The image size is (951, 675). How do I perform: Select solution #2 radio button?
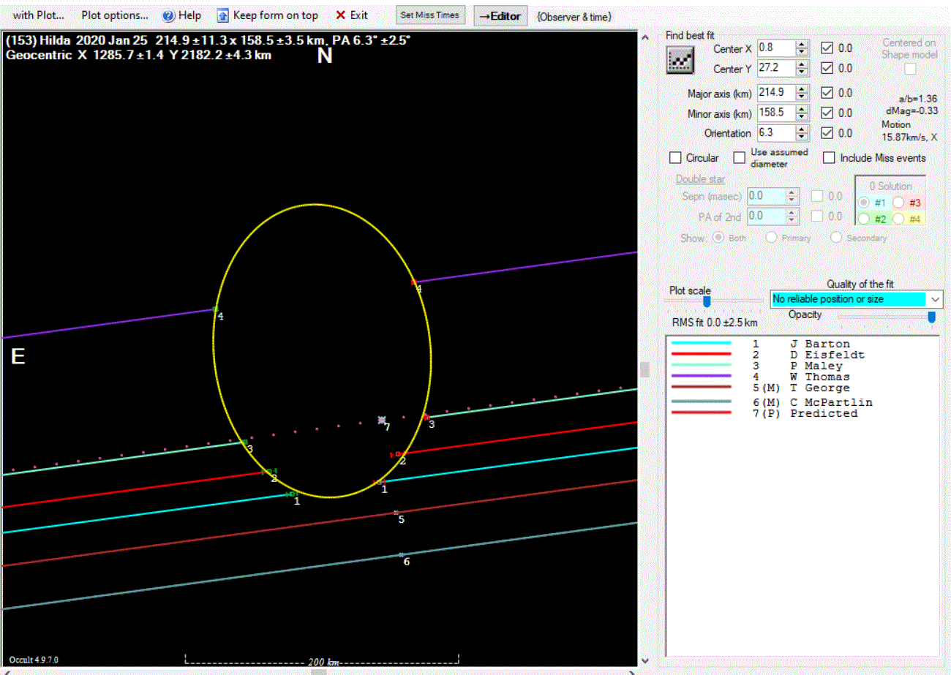pyautogui.click(x=864, y=218)
